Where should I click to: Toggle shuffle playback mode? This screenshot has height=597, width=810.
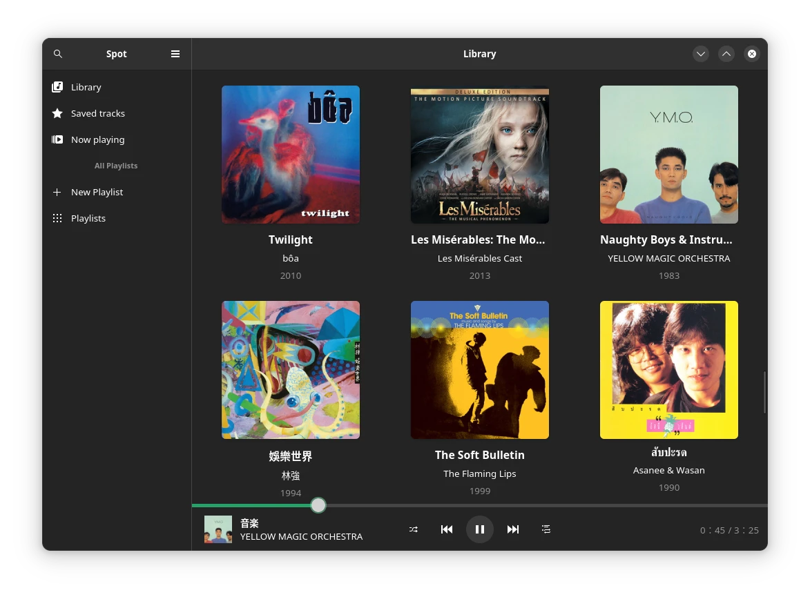(413, 529)
